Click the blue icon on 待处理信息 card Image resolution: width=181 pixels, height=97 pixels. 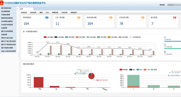(x=47, y=17)
